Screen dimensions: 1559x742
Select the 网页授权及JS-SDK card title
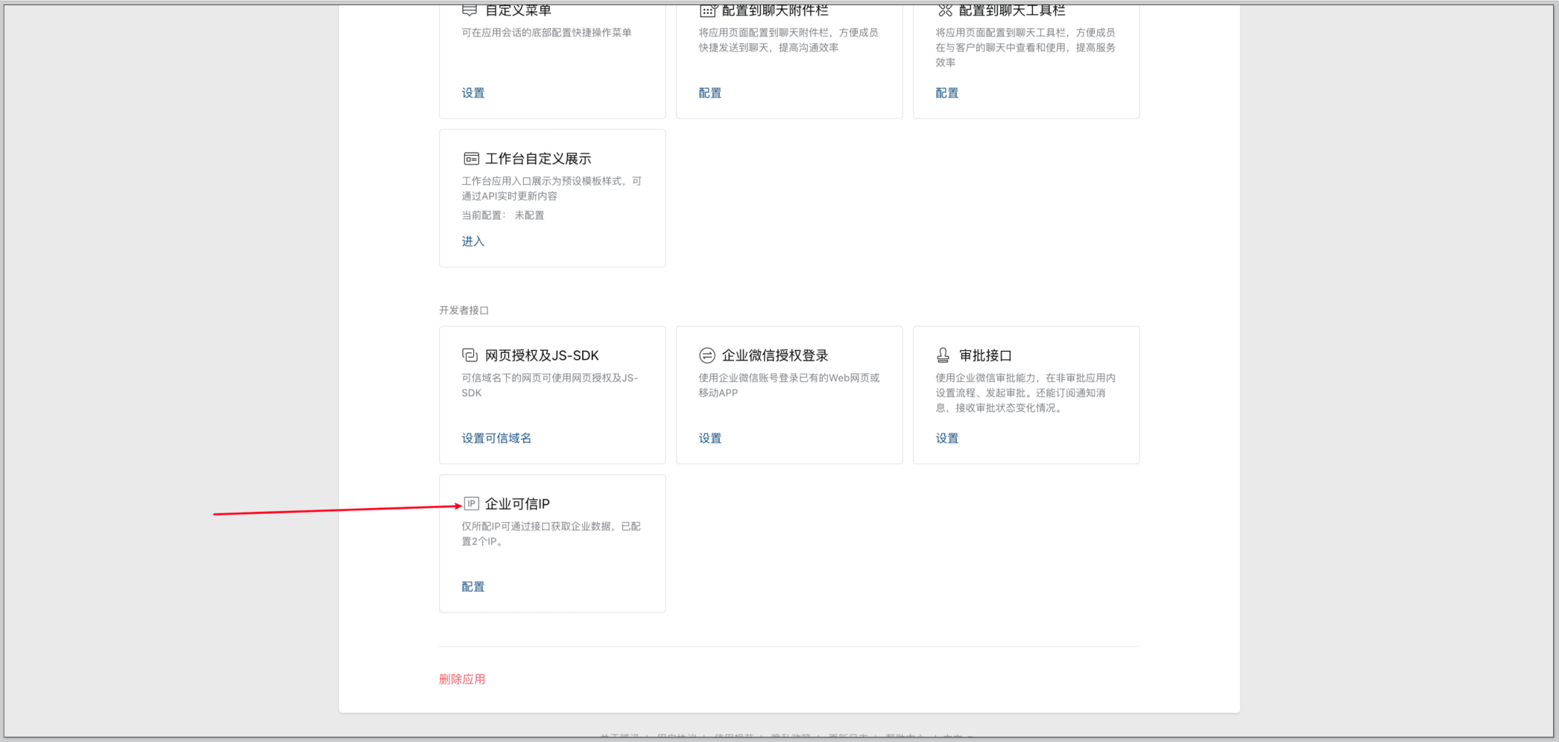tap(542, 356)
